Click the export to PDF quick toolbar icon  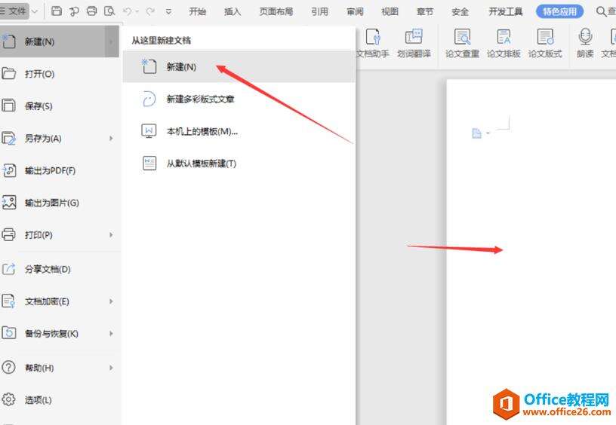click(74, 12)
